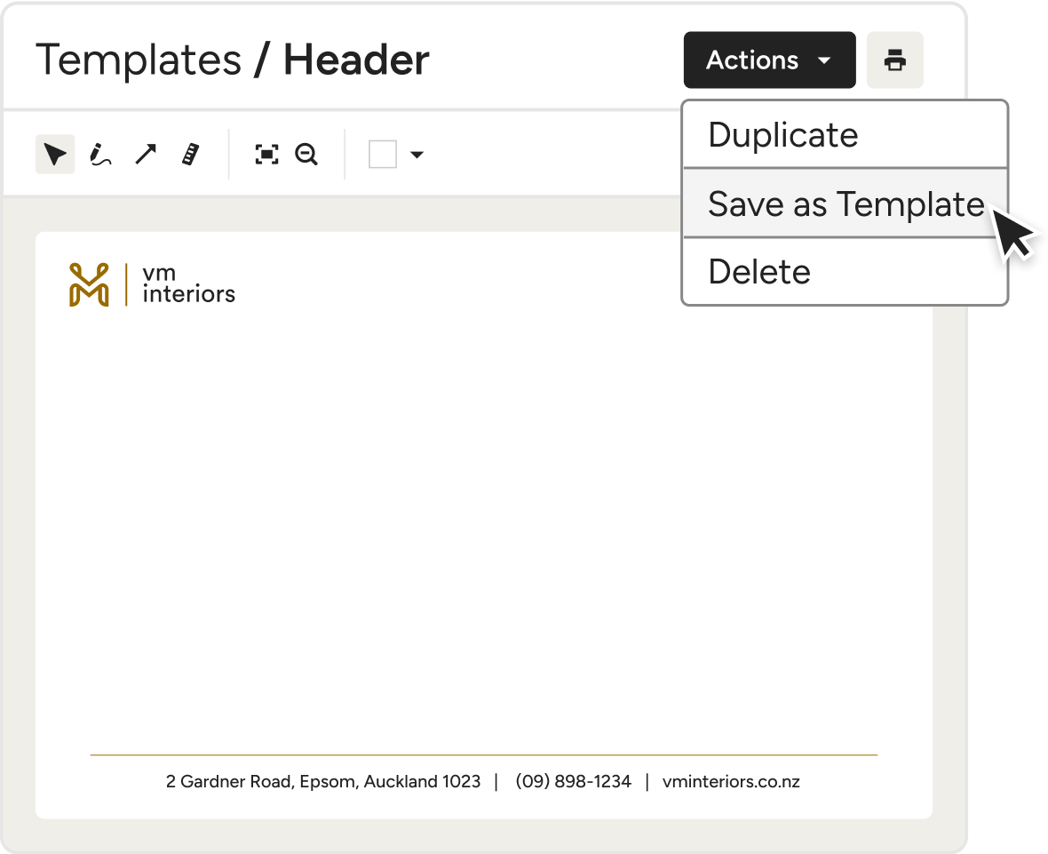Select the diagonal arrow line tool
The height and width of the screenshot is (854, 1048).
[x=145, y=155]
